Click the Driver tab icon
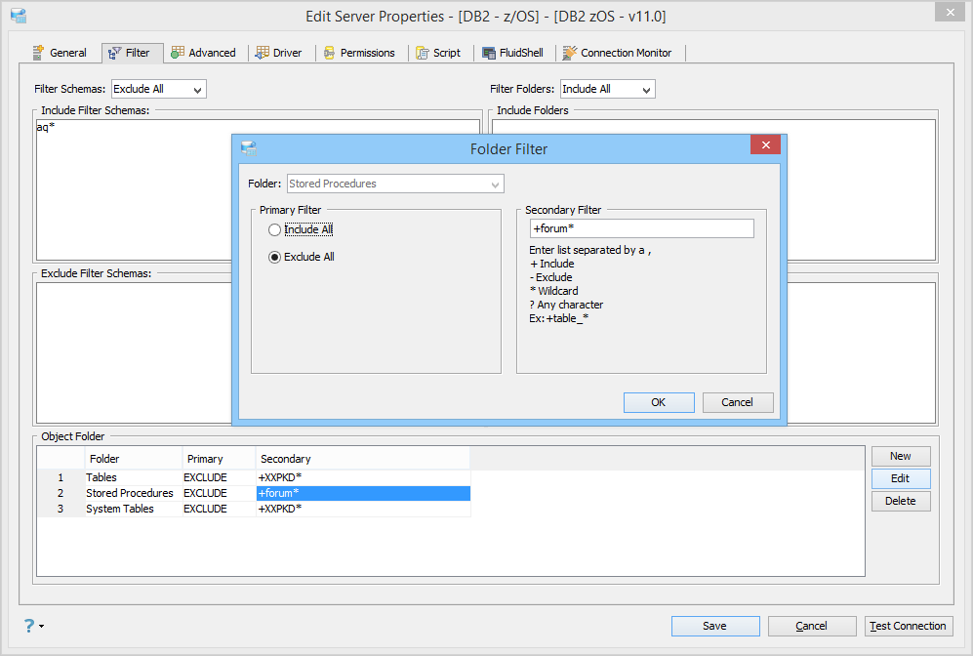Image resolution: width=973 pixels, height=656 pixels. [263, 53]
